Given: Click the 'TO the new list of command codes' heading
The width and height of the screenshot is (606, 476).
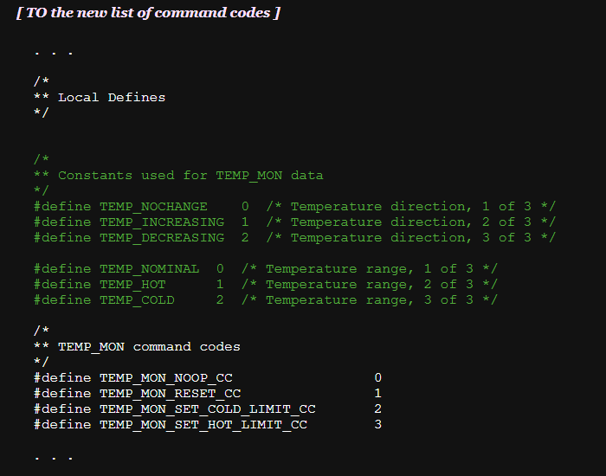Looking at the screenshot, I should [x=148, y=14].
